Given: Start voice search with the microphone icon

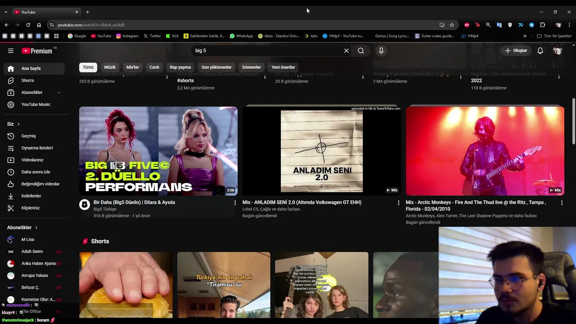Looking at the screenshot, I should (x=381, y=51).
